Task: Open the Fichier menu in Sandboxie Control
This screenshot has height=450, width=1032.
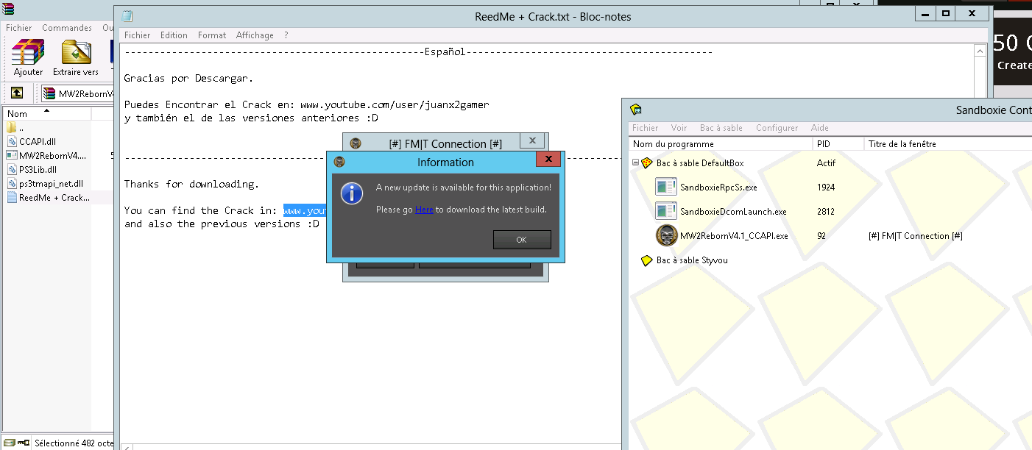Action: [645, 128]
